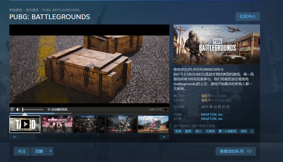Image resolution: width=283 pixels, height=162 pixels.
Task: Select the 生存 tag
Action: 178,131
